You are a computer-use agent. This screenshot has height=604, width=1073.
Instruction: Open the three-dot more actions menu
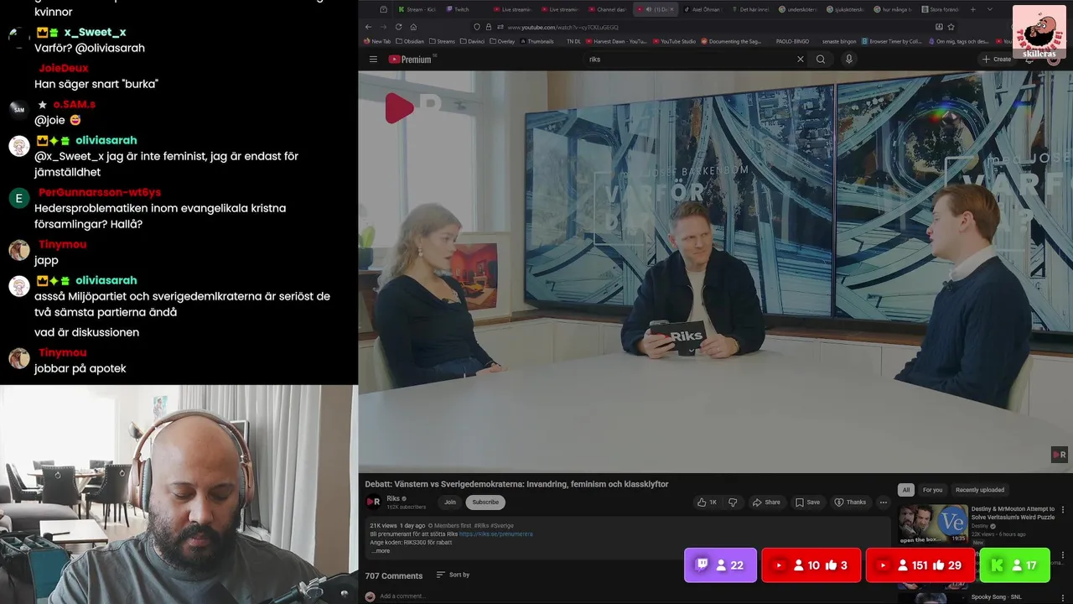tap(883, 502)
